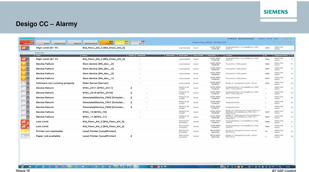
Task: Click the taskbar clock
Action: (x=288, y=167)
